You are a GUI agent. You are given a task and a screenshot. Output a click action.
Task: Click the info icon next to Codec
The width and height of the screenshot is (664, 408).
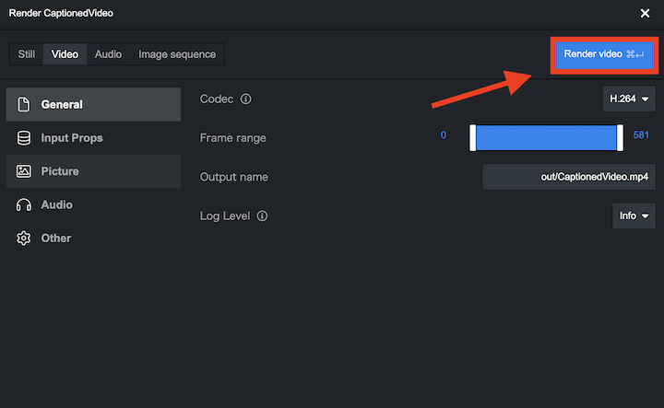click(x=246, y=99)
